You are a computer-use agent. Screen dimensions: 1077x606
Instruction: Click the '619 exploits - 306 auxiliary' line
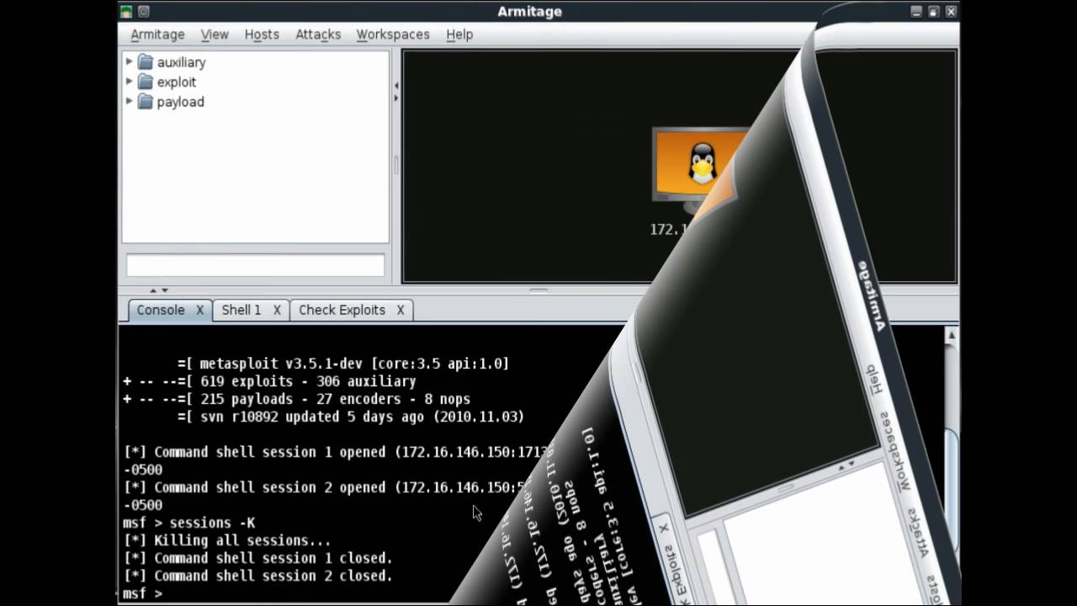pos(269,381)
